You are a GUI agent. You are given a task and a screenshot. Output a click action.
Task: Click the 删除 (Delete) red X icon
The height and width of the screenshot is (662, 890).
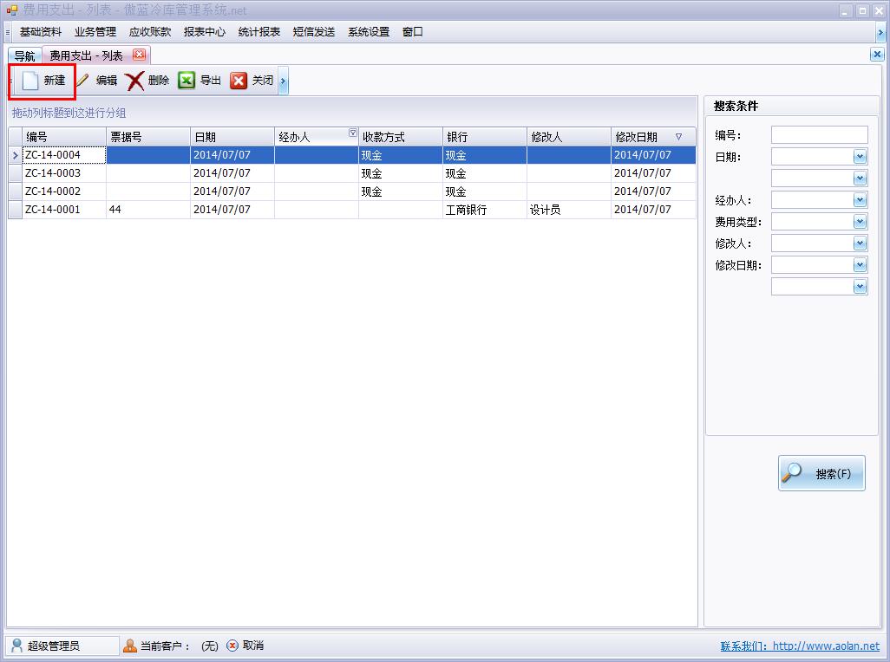(x=134, y=81)
